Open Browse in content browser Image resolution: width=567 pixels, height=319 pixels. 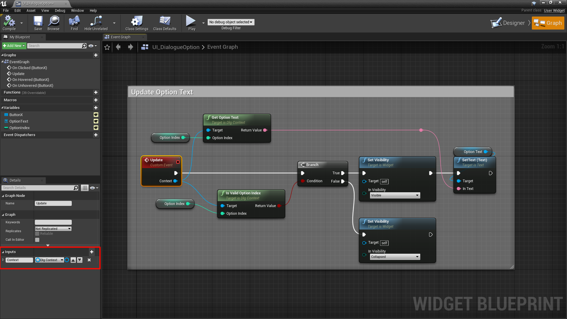53,23
